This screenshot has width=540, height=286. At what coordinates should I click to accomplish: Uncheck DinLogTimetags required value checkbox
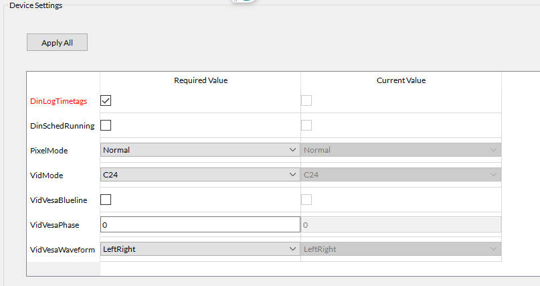click(x=106, y=100)
